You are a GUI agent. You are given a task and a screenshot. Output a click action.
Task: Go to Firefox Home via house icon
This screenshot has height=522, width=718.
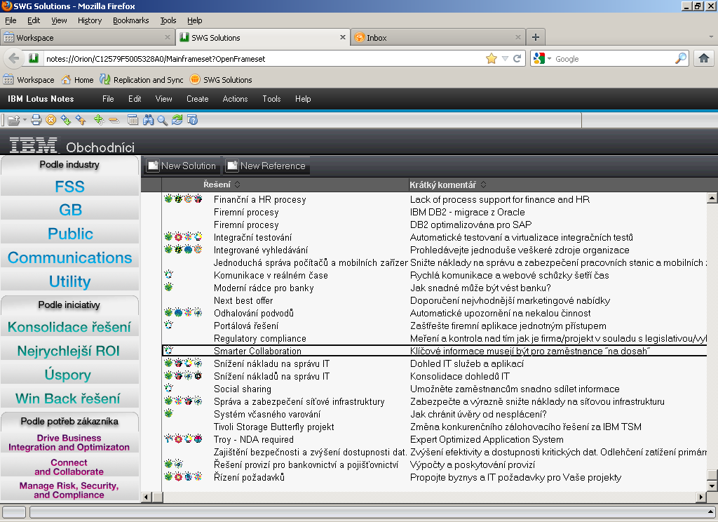(704, 58)
